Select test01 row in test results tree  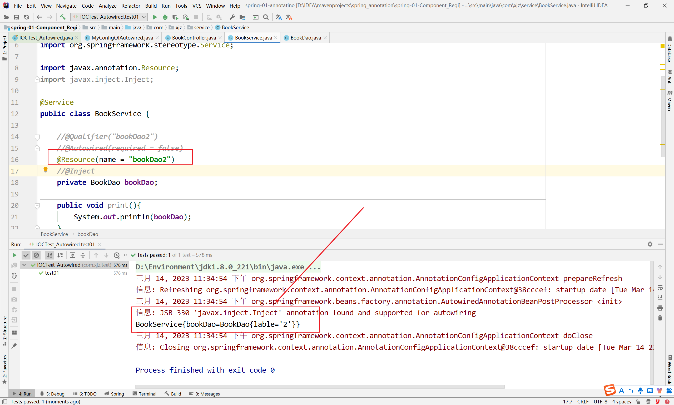click(74, 273)
